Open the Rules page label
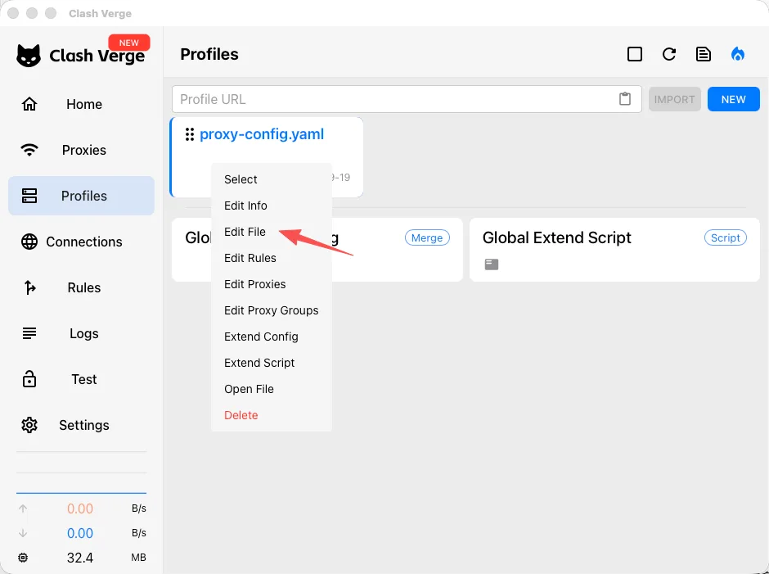The width and height of the screenshot is (769, 574). 84,287
